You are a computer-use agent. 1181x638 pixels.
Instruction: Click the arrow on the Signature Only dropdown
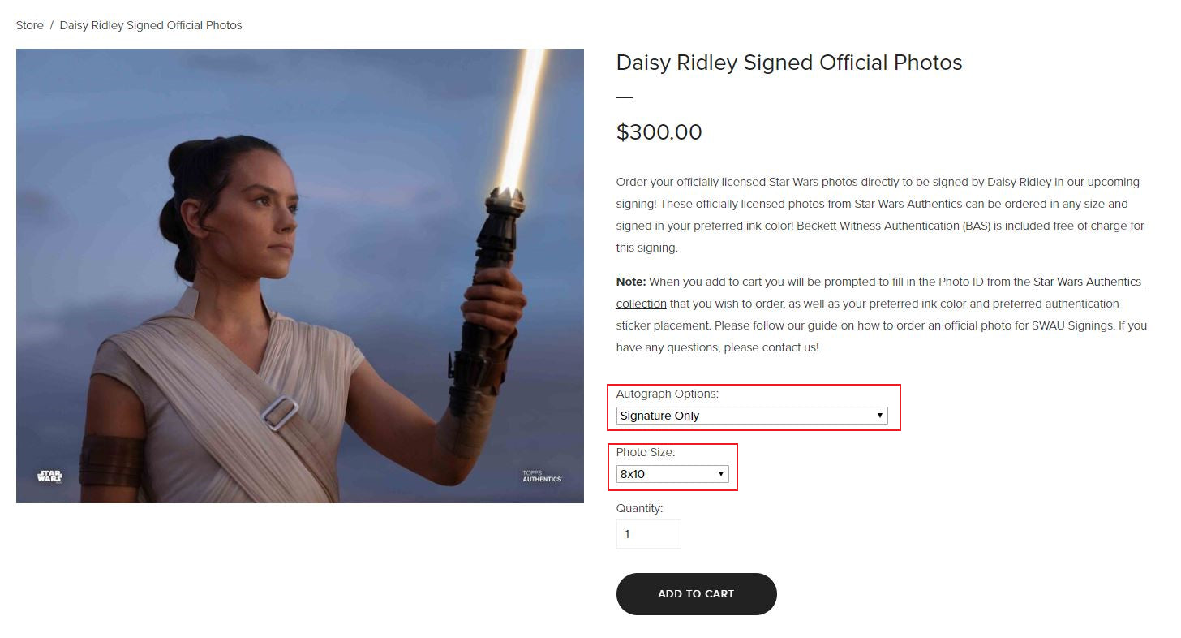[879, 416]
